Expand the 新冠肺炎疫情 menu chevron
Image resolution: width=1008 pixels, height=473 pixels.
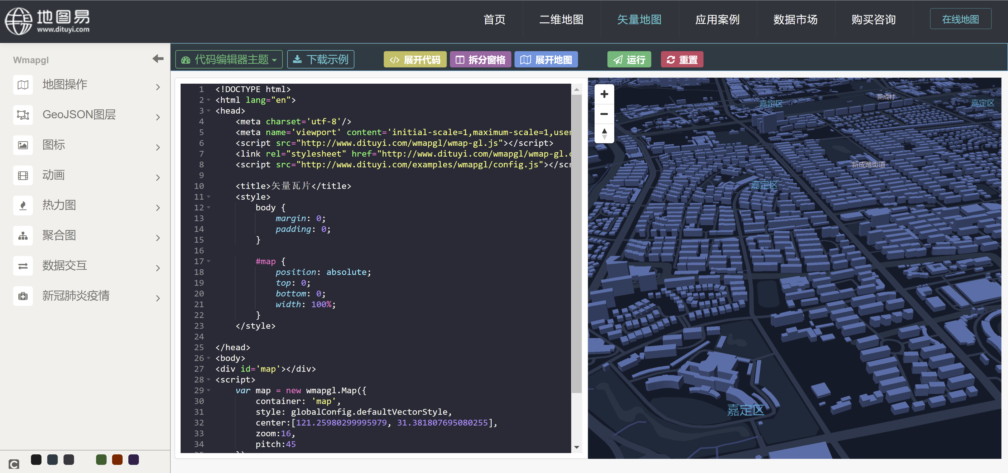click(x=158, y=298)
